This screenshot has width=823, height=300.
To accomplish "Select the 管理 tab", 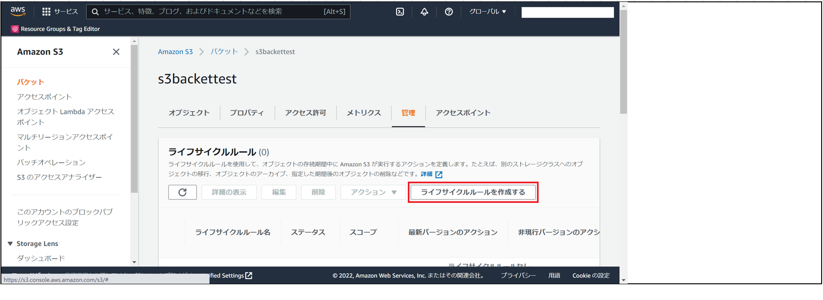I will (408, 112).
